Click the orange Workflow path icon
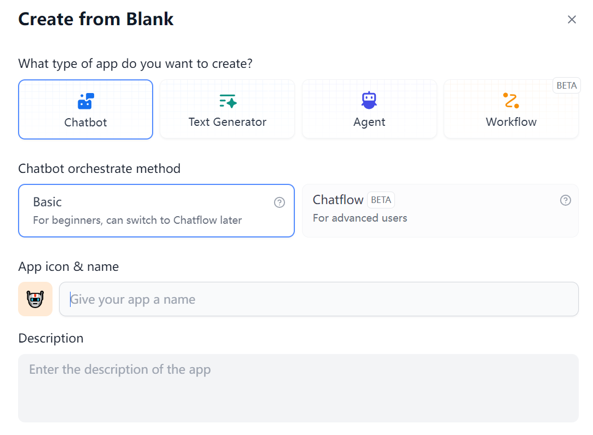This screenshot has height=435, width=593. coord(511,101)
